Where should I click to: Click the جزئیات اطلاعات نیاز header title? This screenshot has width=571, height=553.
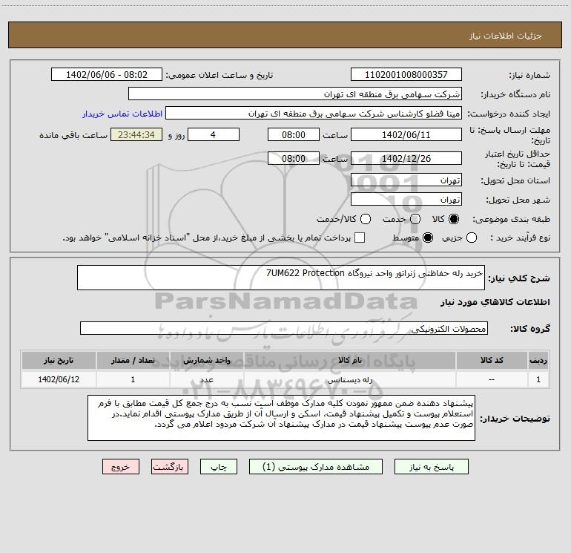pyautogui.click(x=506, y=36)
